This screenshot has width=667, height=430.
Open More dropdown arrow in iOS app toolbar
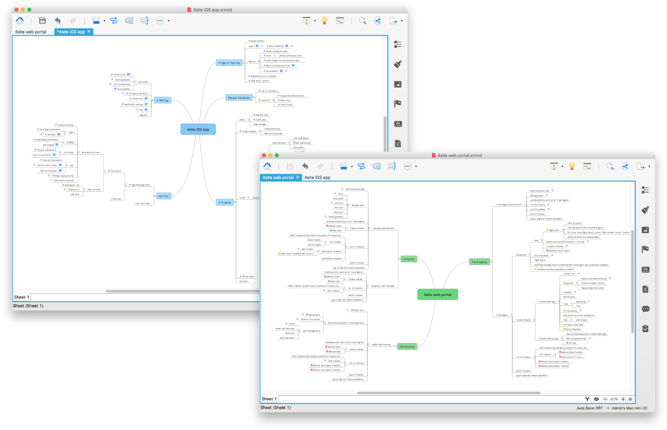coord(168,21)
